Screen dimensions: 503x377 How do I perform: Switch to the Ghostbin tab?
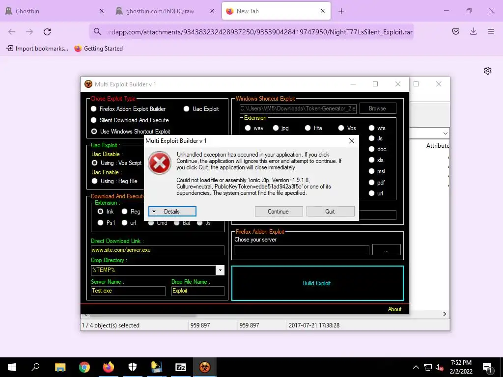[55, 11]
